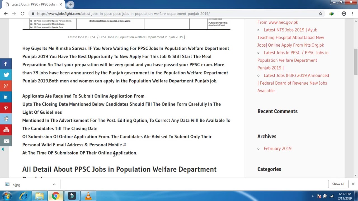The image size is (358, 201).
Task: Open Latest Jobs (FBR) 2019 link
Action: click(293, 83)
